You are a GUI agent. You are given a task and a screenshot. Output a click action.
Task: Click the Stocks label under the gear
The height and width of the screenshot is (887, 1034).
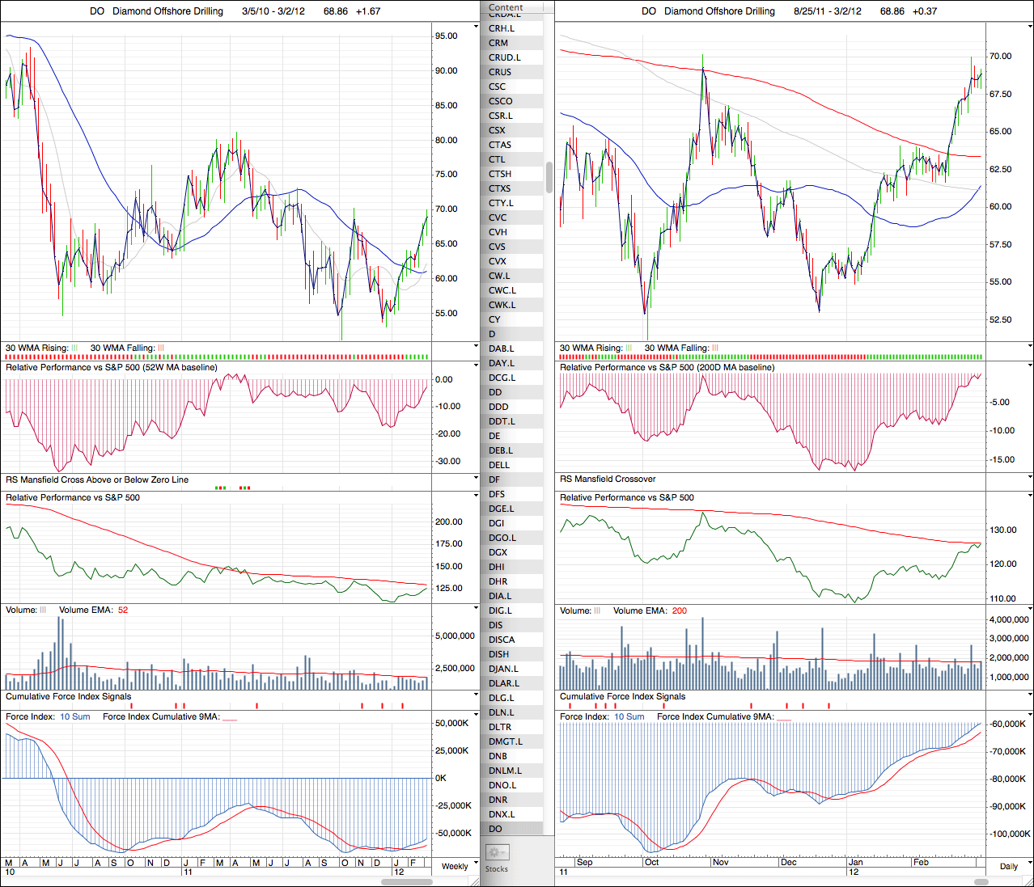pos(497,869)
